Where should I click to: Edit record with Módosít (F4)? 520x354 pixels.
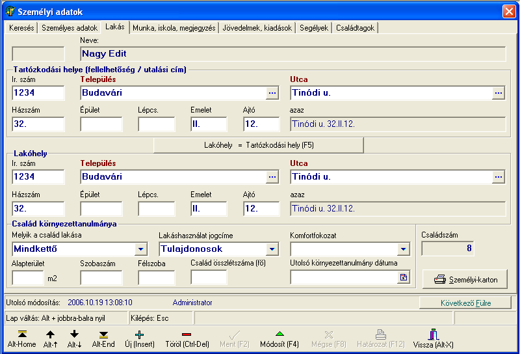pos(279,339)
